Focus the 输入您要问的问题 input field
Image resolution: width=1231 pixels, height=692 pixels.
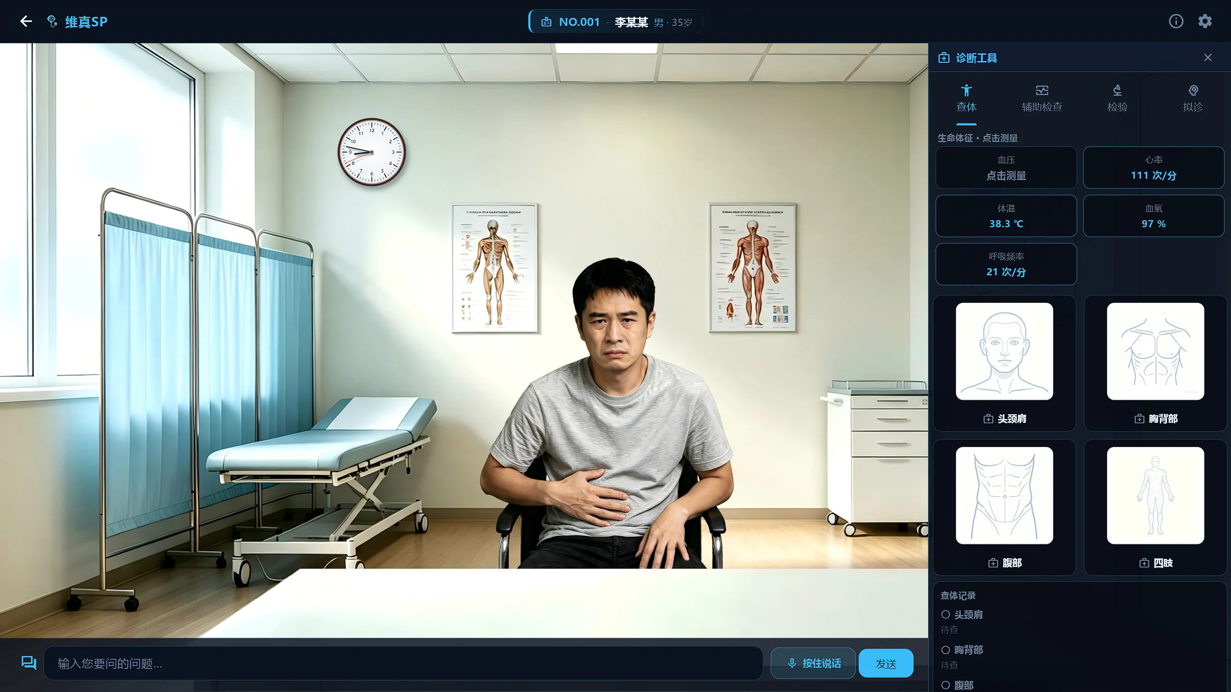403,663
